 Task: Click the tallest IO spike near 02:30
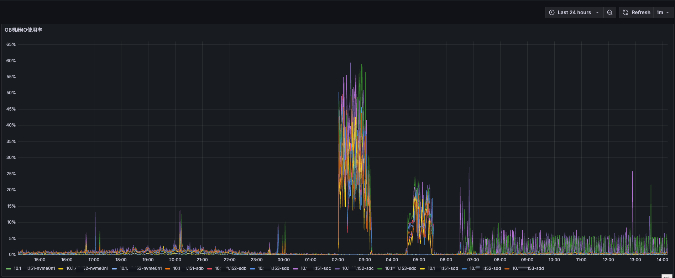pyautogui.click(x=350, y=64)
